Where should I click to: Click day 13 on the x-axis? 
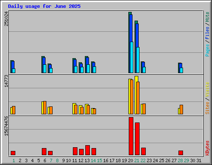[87, 160]
